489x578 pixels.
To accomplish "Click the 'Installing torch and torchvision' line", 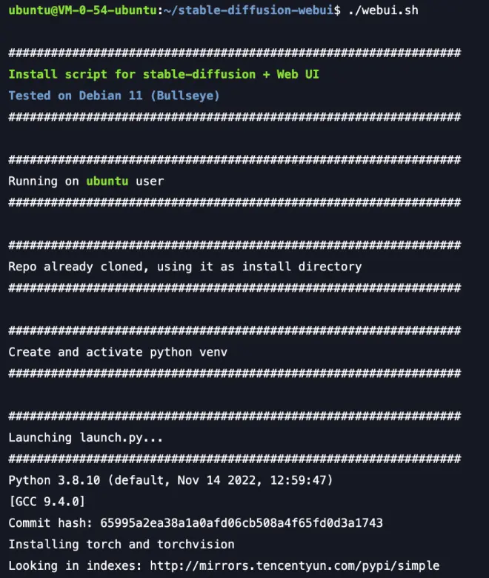I will 122,545.
